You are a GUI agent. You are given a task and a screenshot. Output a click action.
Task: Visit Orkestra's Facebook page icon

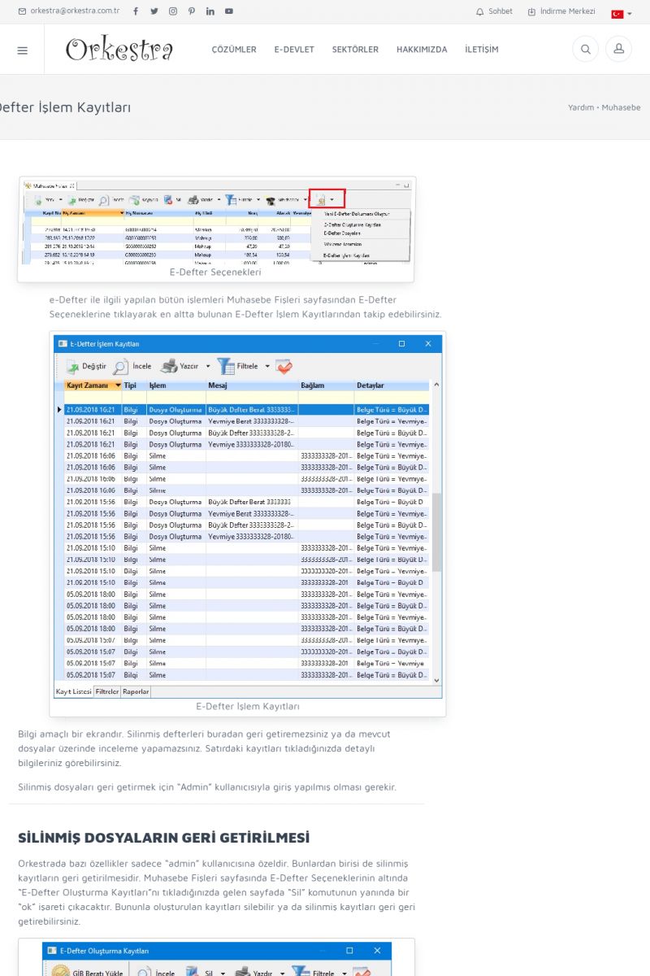pyautogui.click(x=135, y=11)
